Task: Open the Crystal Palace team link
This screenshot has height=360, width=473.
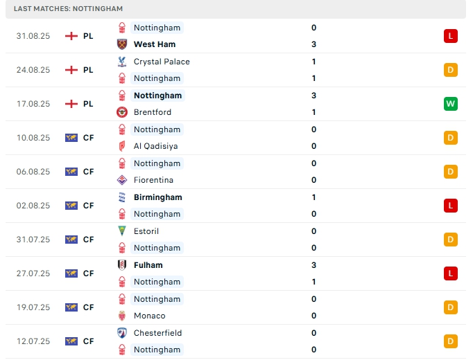Action: (x=161, y=62)
